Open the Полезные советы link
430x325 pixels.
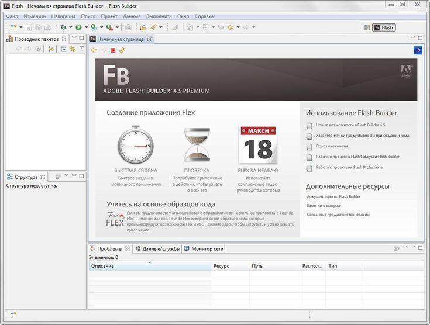332,146
